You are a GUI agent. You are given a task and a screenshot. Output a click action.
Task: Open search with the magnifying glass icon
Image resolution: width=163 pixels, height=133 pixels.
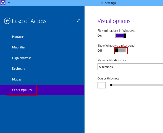tap(79, 21)
